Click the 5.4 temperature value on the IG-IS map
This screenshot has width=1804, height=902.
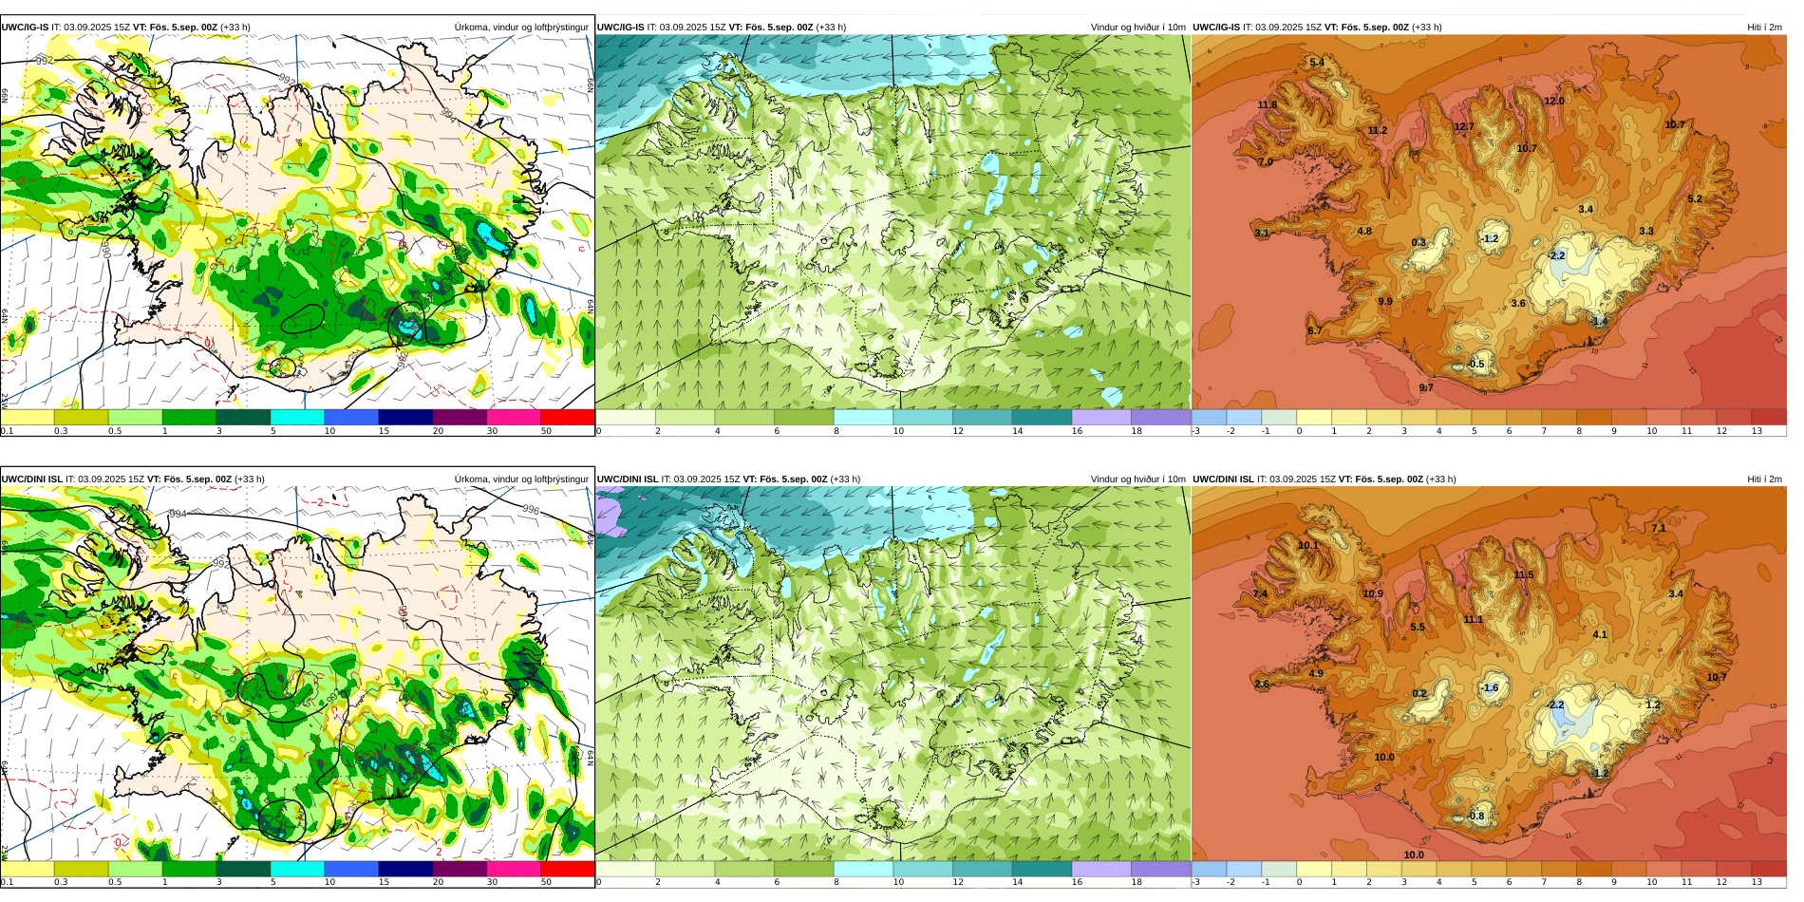point(1317,63)
